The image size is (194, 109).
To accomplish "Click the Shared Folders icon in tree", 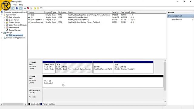I will [x=7, y=22].
